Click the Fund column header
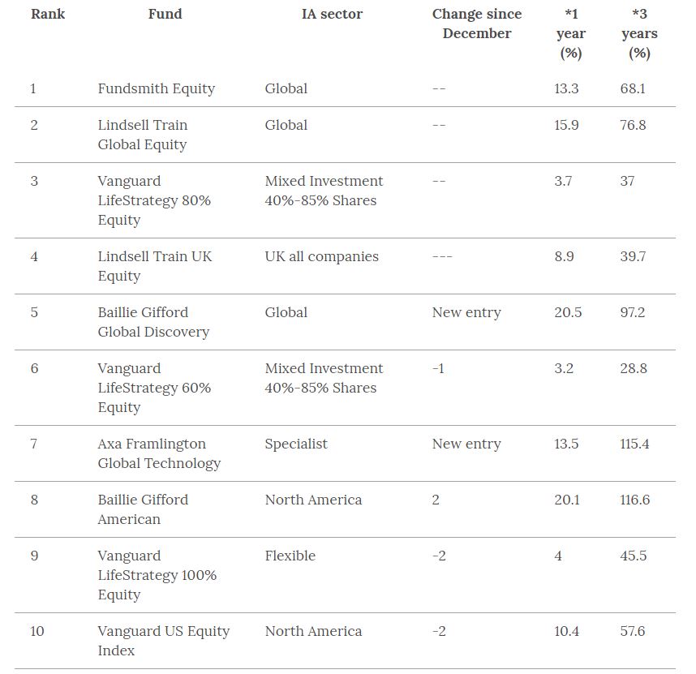Screen dimensions: 696x674 point(165,14)
